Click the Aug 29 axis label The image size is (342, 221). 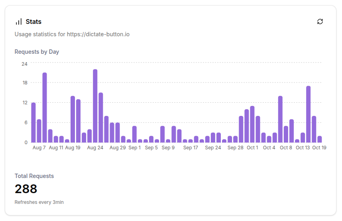point(118,148)
